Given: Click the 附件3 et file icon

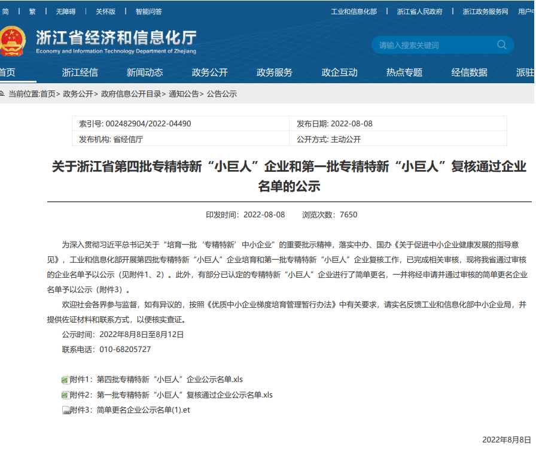Looking at the screenshot, I should coord(66,411).
